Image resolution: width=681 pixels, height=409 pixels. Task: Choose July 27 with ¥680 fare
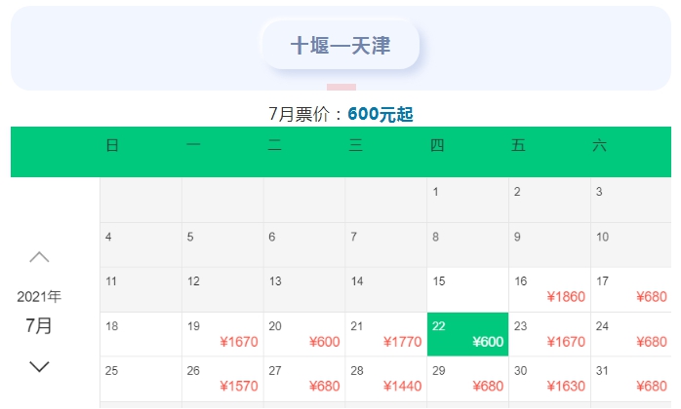(x=304, y=379)
